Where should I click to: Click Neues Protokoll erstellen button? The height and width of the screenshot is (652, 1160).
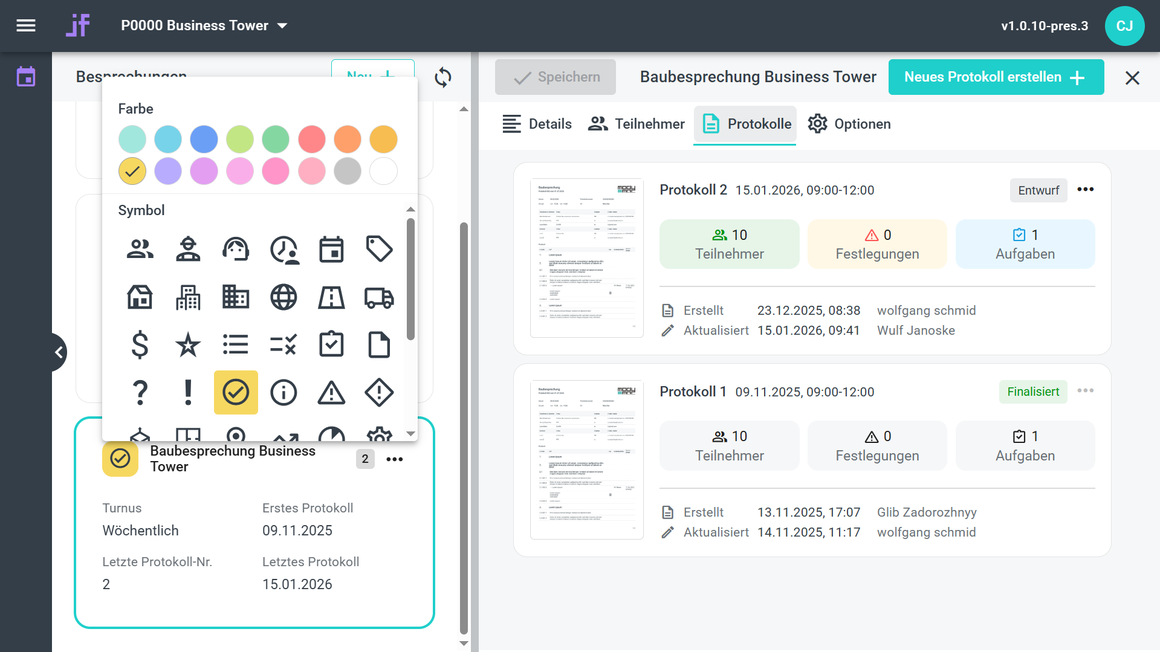pos(996,77)
